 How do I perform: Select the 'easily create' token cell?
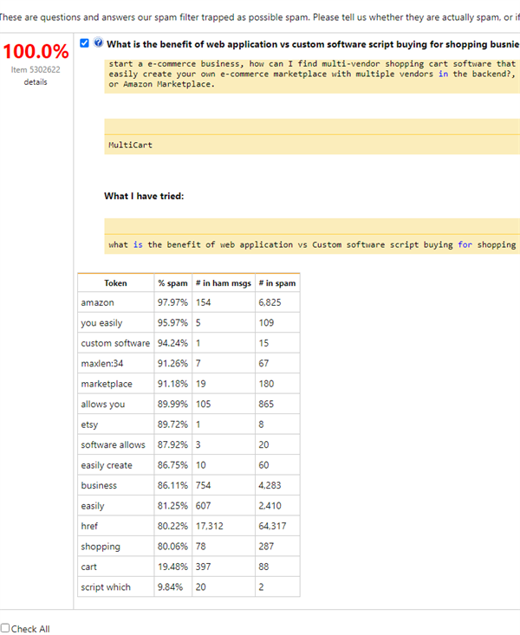[116, 465]
